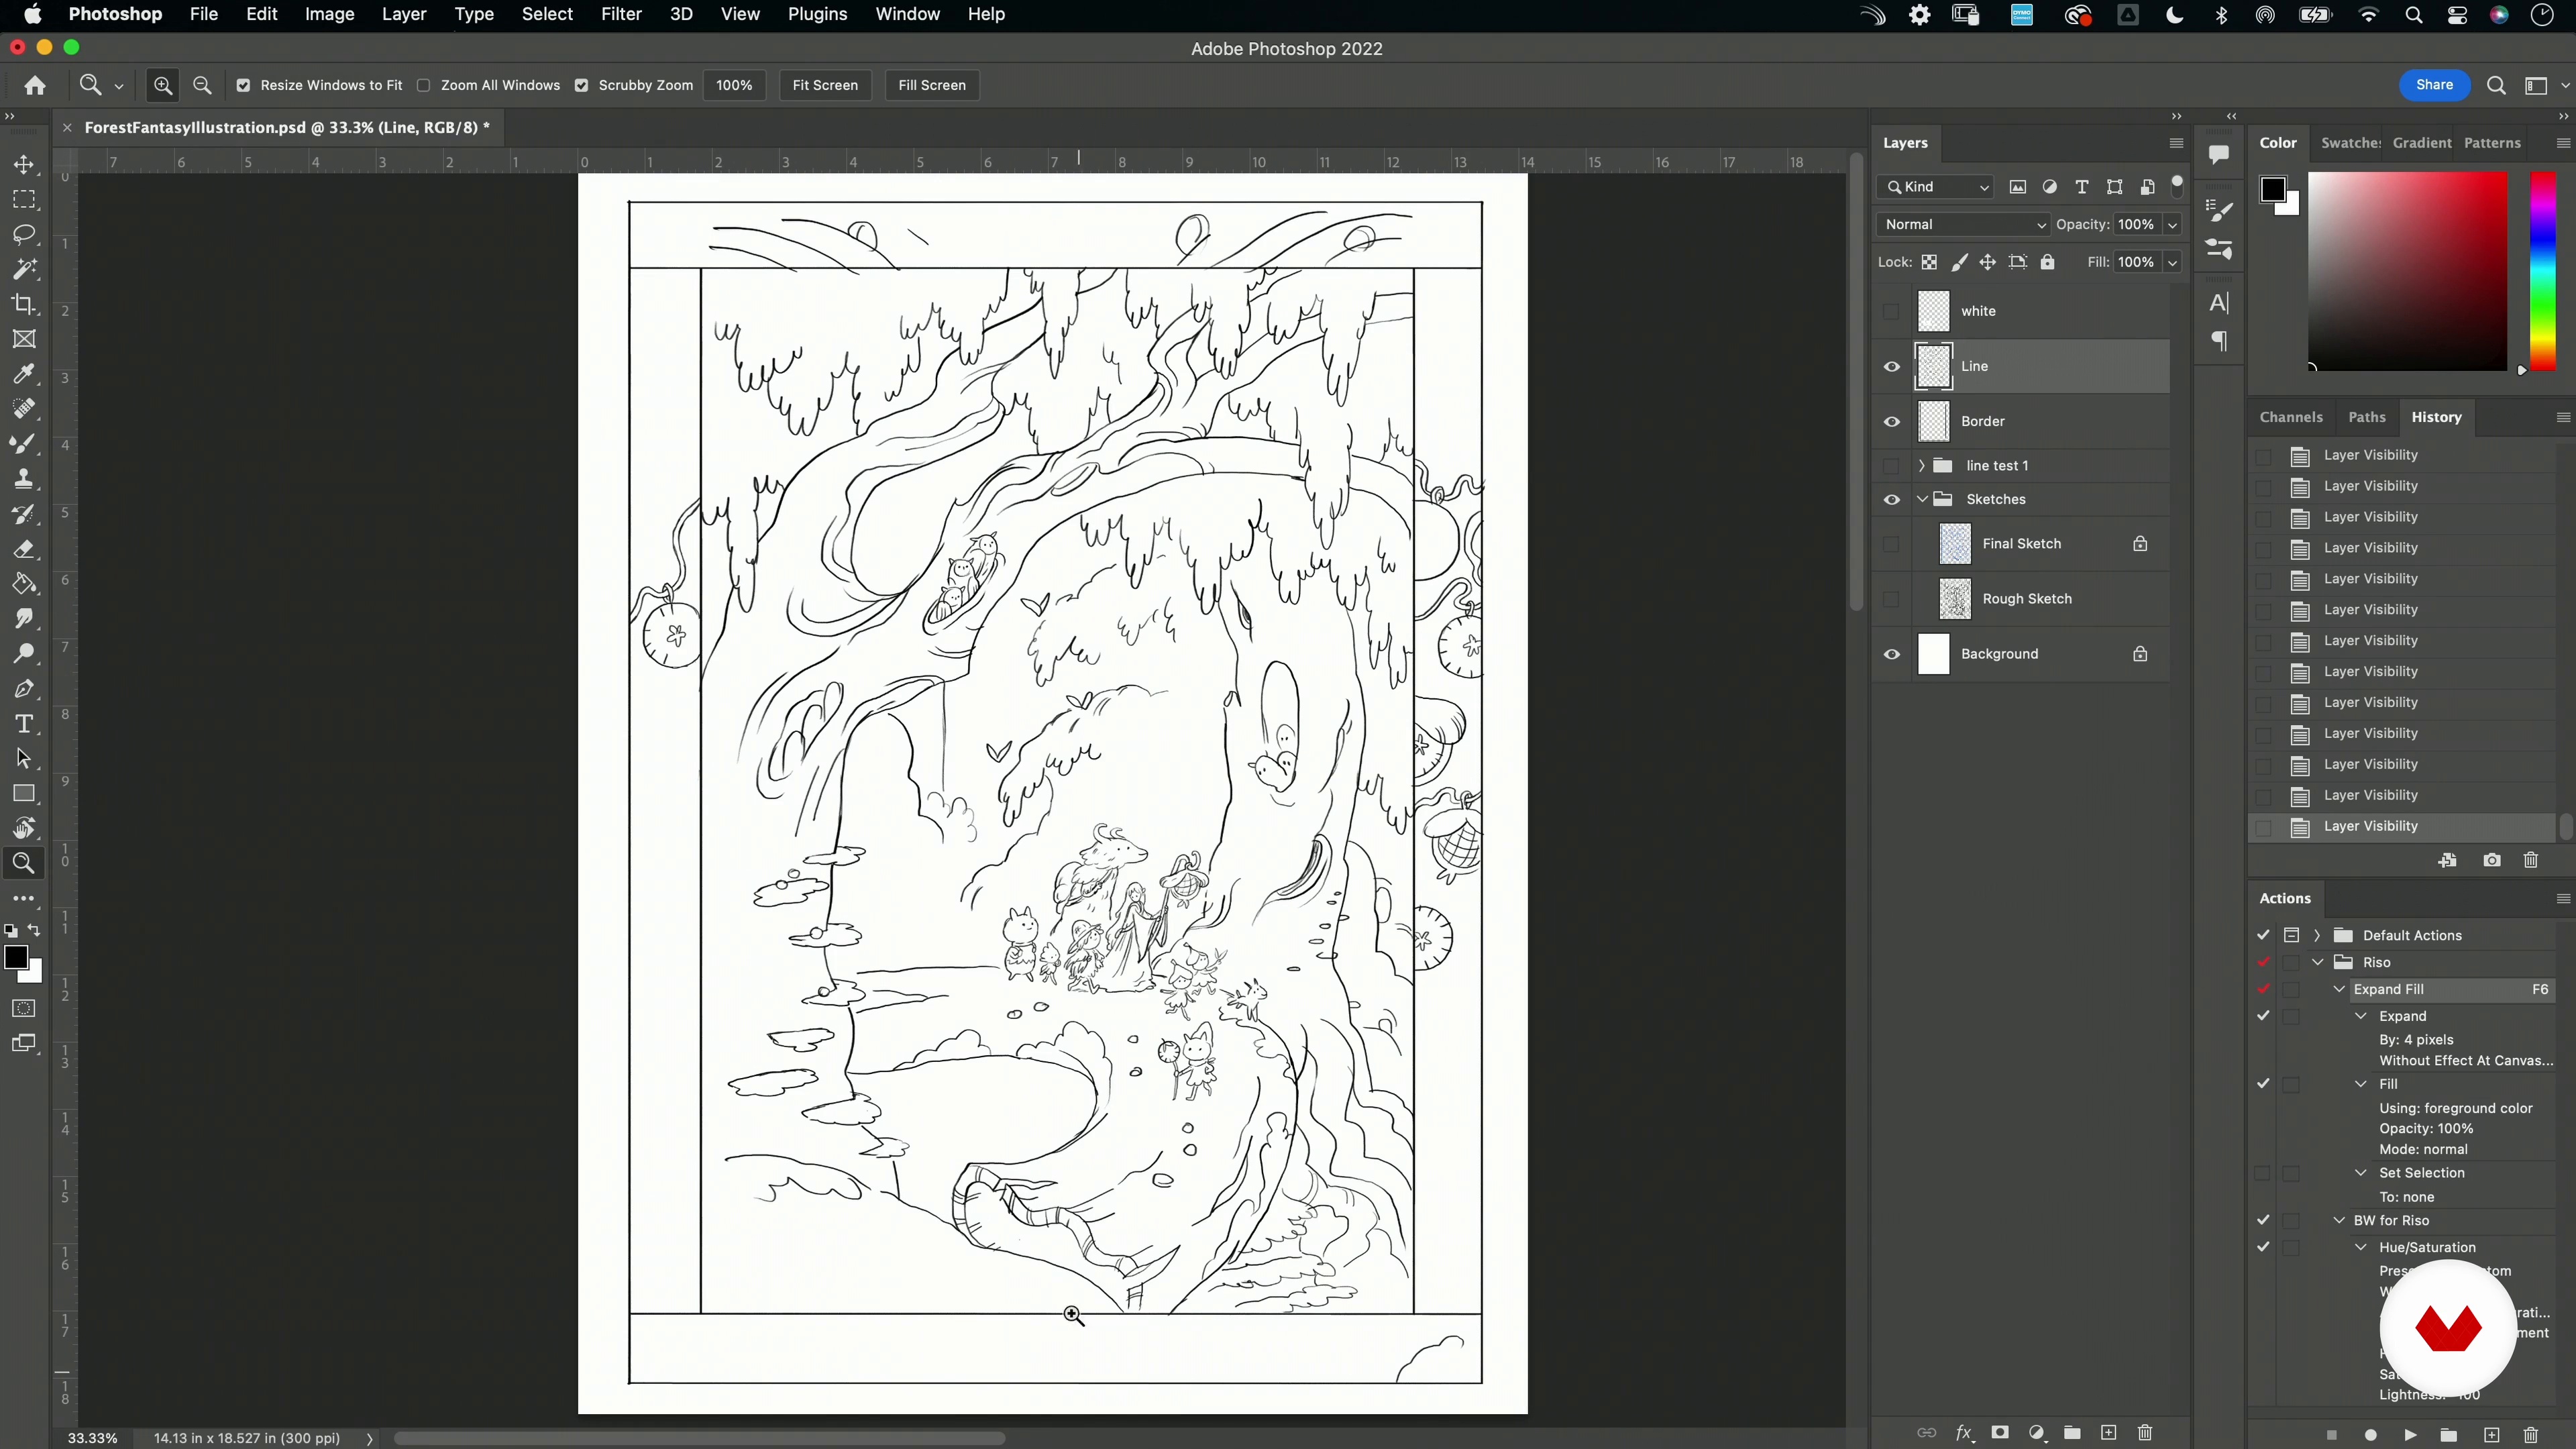Expand the Default Actions set
The image size is (2576, 1449).
(x=2317, y=935)
